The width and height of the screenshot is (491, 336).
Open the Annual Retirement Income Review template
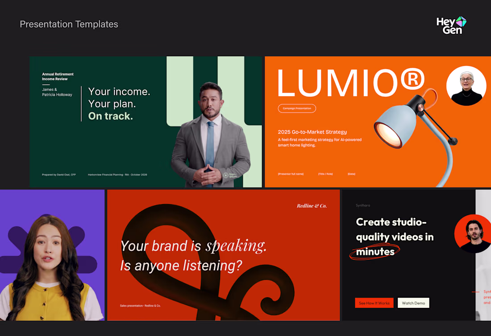146,122
